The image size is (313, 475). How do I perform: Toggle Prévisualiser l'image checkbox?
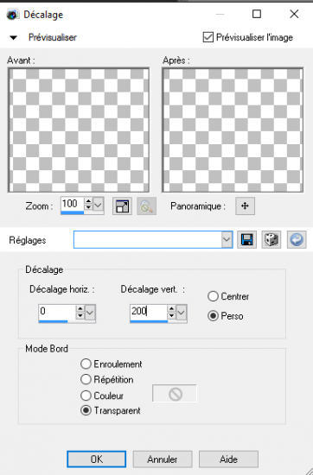[208, 37]
